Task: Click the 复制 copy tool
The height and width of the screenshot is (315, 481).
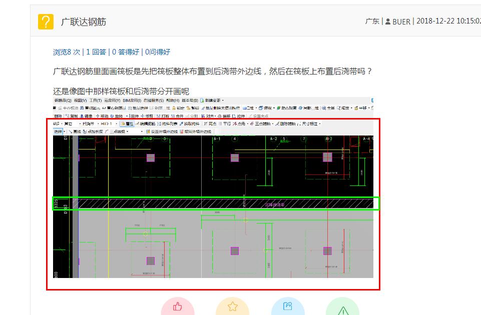Action: tap(72, 116)
